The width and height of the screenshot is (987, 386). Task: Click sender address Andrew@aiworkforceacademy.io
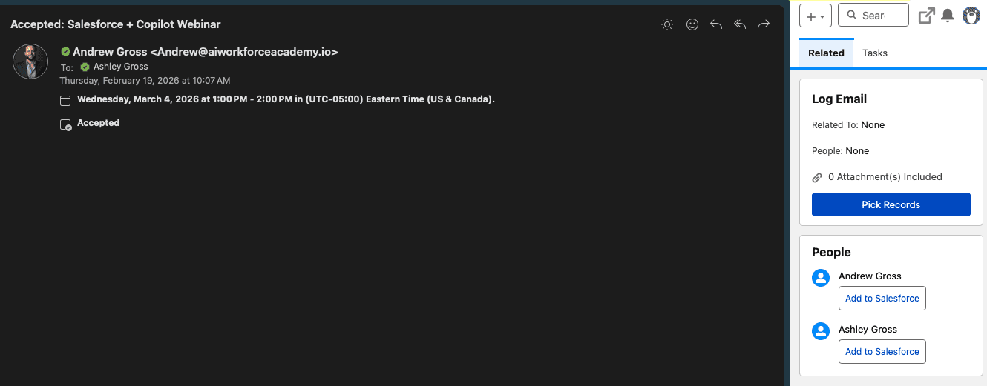(244, 52)
